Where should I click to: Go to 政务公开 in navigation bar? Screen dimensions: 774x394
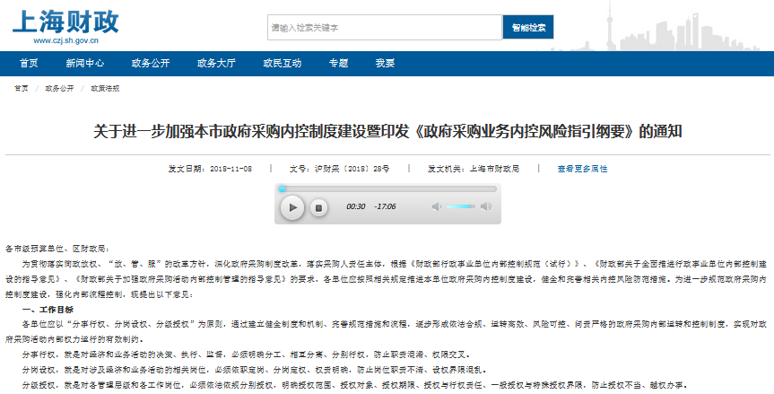coord(150,63)
